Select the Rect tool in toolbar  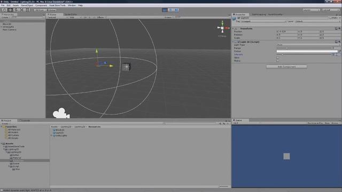point(28,10)
